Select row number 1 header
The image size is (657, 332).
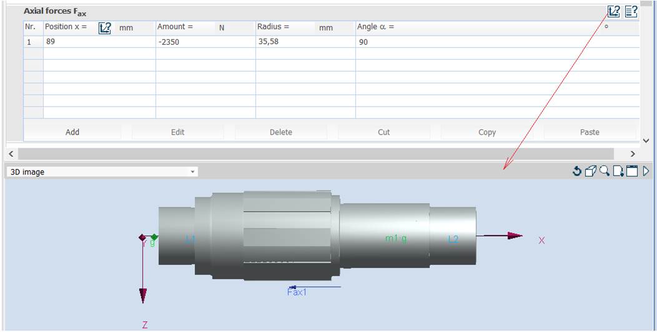[34, 42]
